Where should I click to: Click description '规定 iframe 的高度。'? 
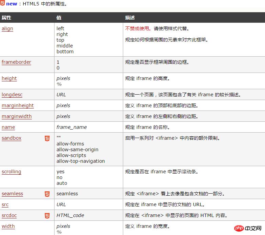coord(148,78)
